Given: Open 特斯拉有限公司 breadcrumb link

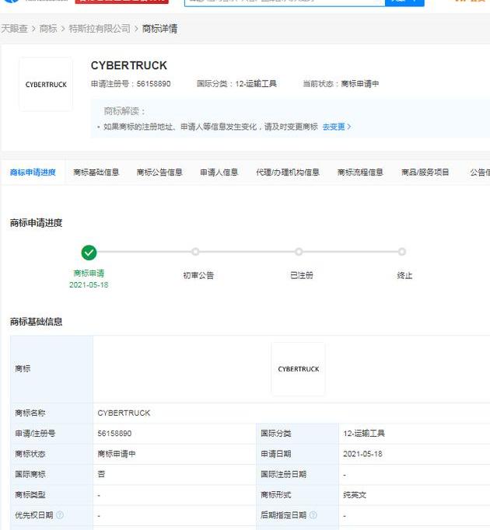Looking at the screenshot, I should tap(100, 29).
